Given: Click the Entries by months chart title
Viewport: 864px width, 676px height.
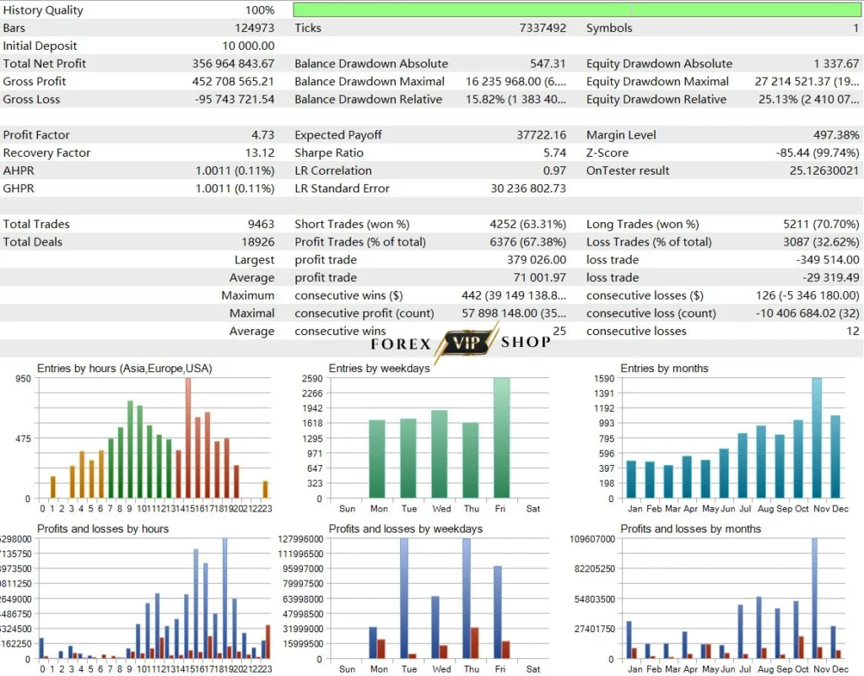Looking at the screenshot, I should [664, 368].
